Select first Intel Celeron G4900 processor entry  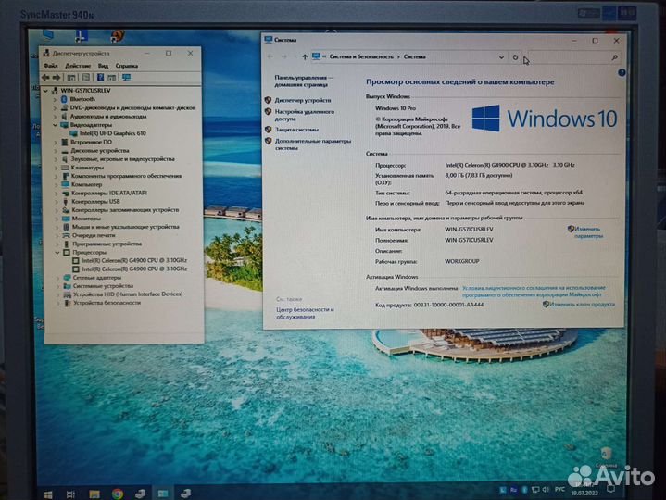pos(134,260)
